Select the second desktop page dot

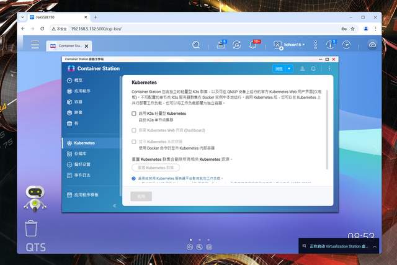200,240
